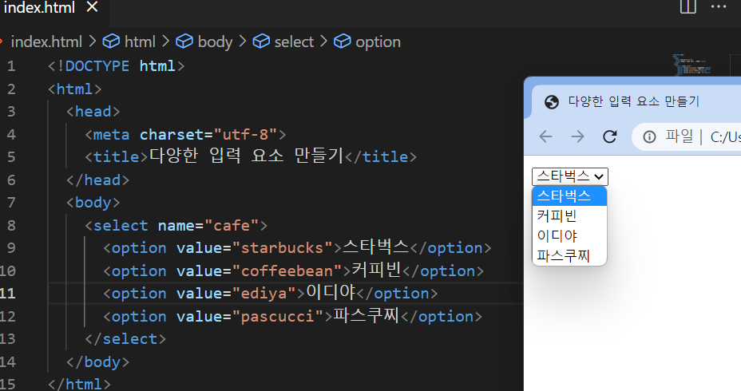Click the closing </head> tag
741x391 pixels.
click(x=97, y=180)
